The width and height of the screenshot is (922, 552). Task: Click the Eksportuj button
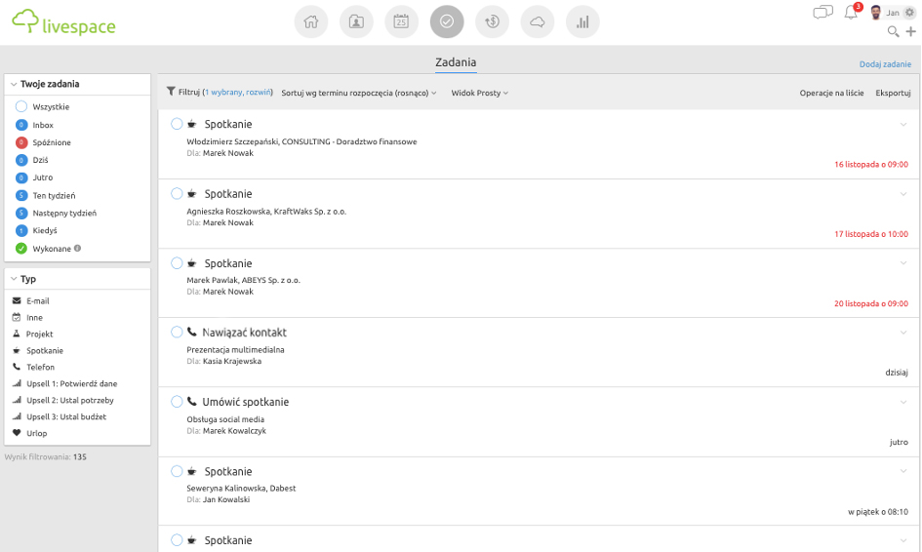(x=893, y=93)
